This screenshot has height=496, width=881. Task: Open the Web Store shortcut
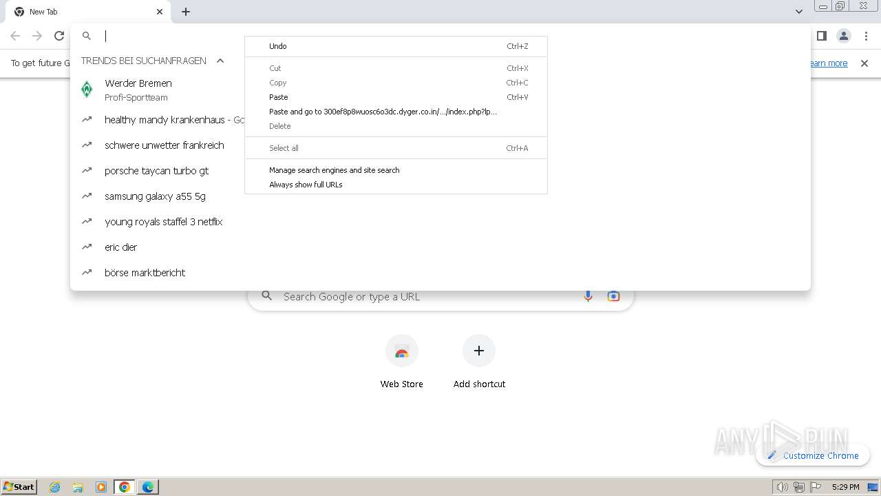click(402, 362)
